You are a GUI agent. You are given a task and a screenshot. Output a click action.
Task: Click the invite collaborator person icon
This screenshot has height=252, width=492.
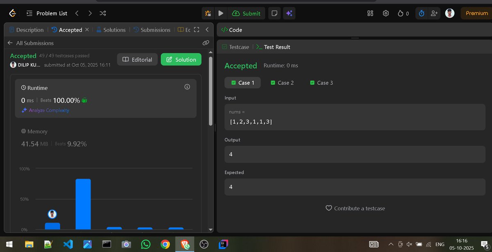click(x=433, y=13)
